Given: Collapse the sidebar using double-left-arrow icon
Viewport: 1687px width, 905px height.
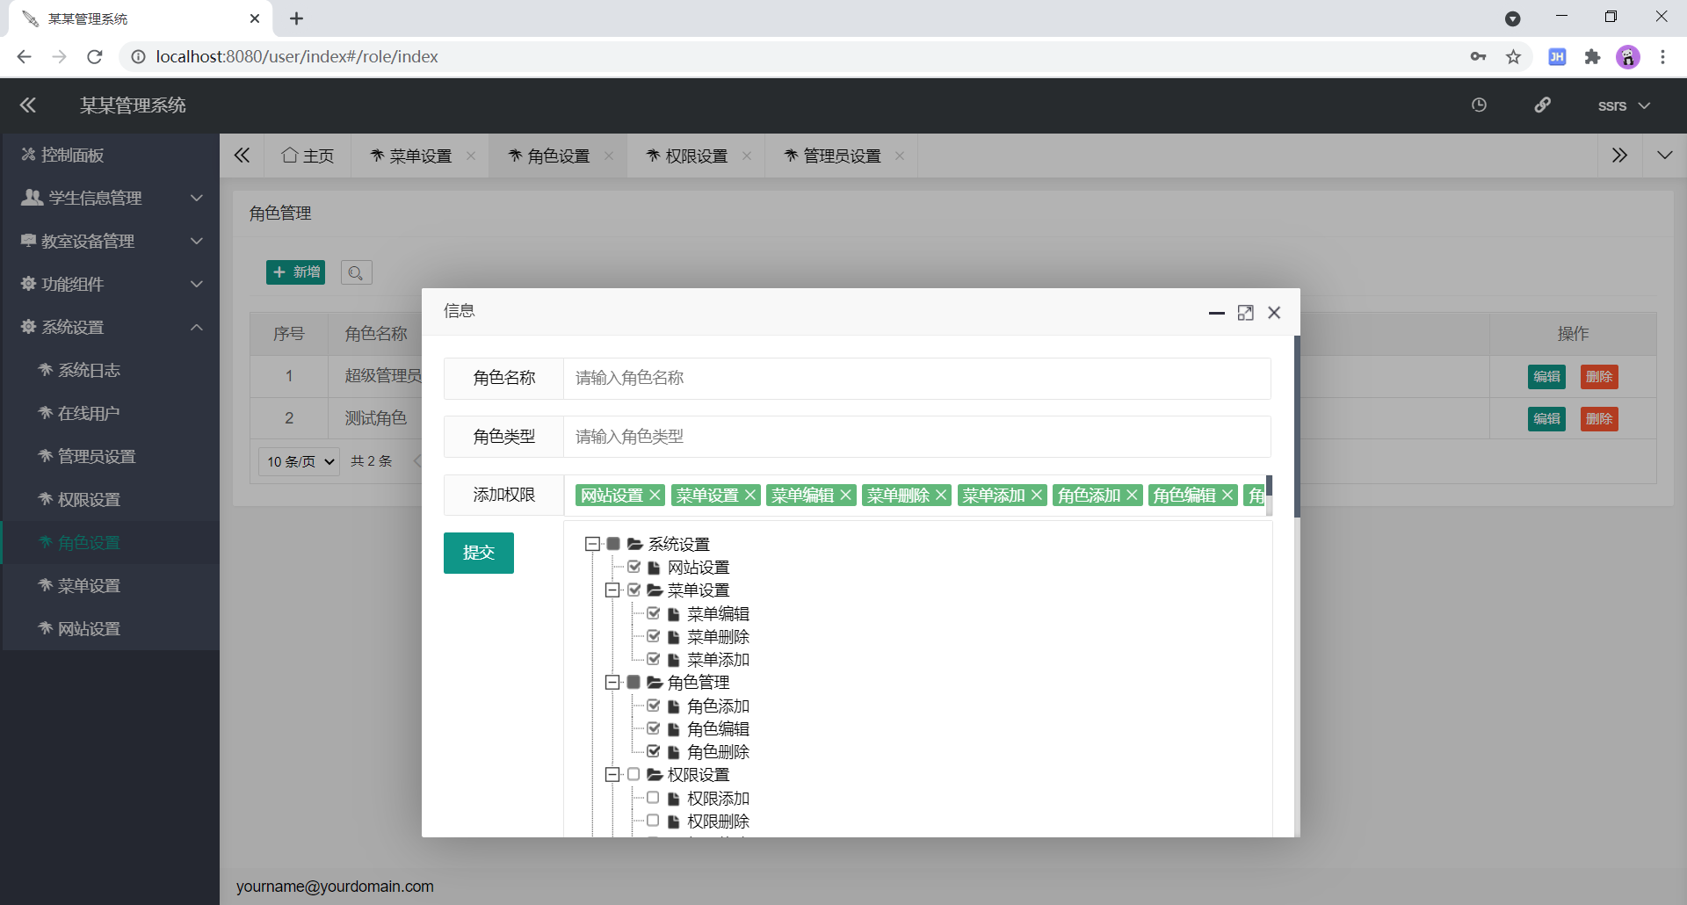Looking at the screenshot, I should click(27, 105).
